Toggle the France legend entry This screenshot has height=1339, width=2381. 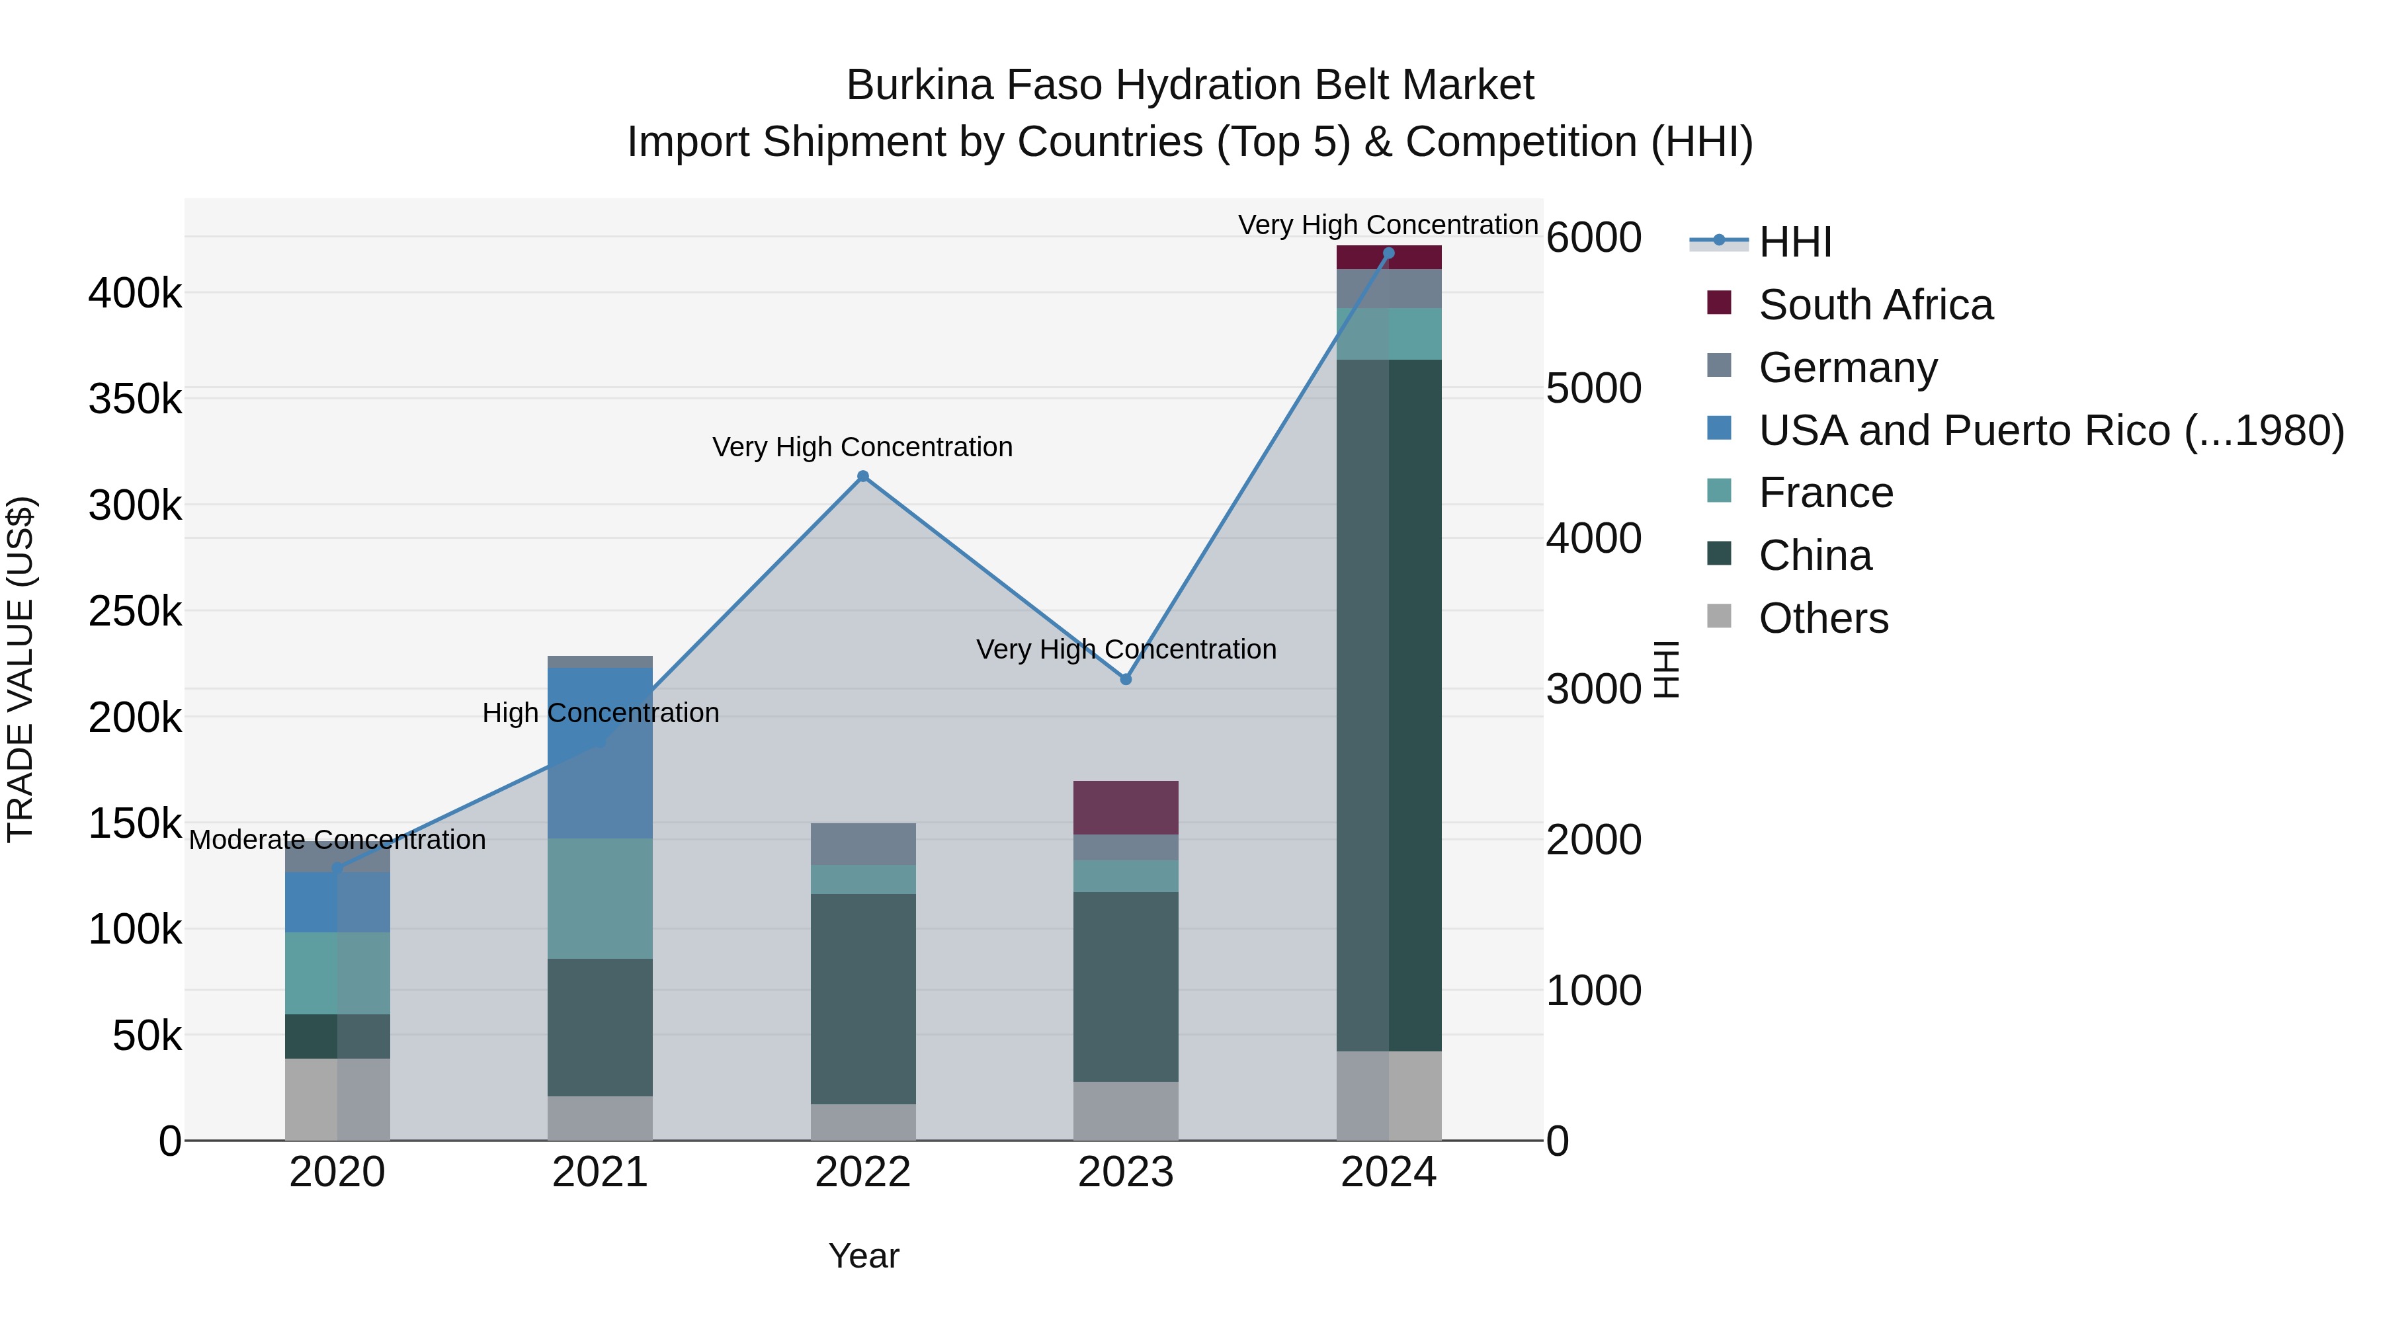pyautogui.click(x=1800, y=493)
